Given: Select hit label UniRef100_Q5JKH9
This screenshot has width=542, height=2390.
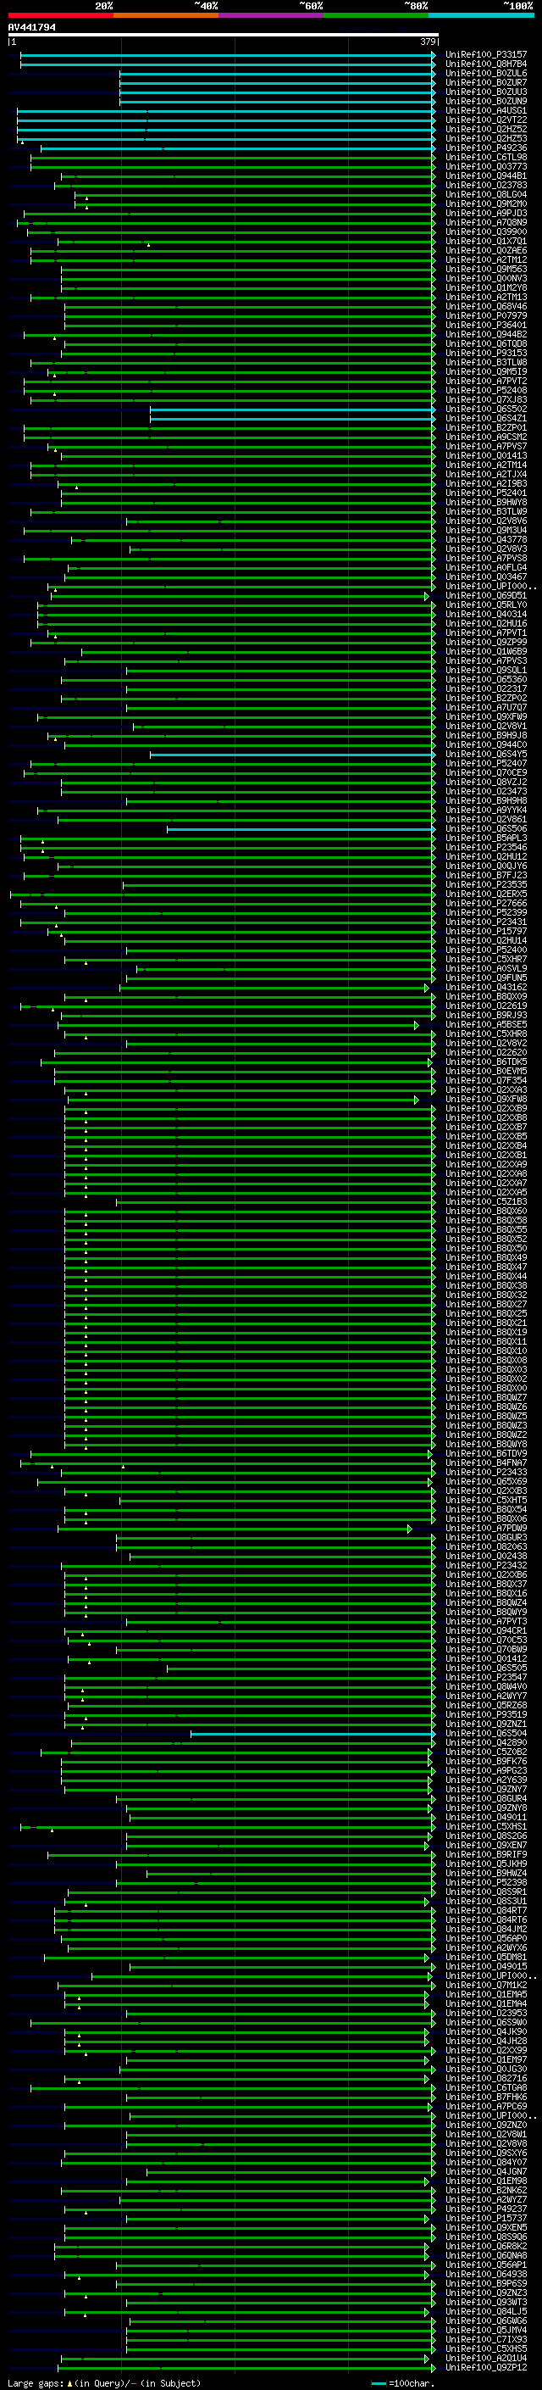Looking at the screenshot, I should 486,1864.
